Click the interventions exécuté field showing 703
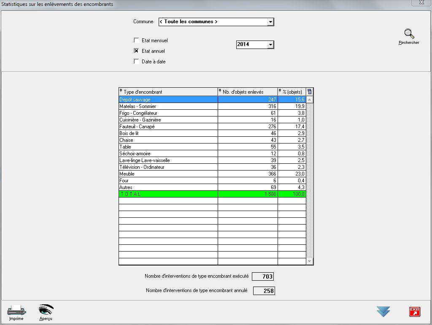This screenshot has height=325, width=432. [x=262, y=277]
